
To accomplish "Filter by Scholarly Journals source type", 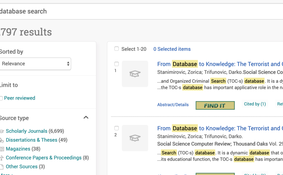I will [x=26, y=131].
